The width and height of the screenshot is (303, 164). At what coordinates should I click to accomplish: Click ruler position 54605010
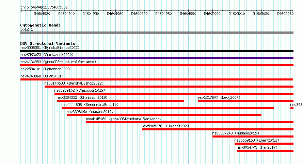coord(237,14)
